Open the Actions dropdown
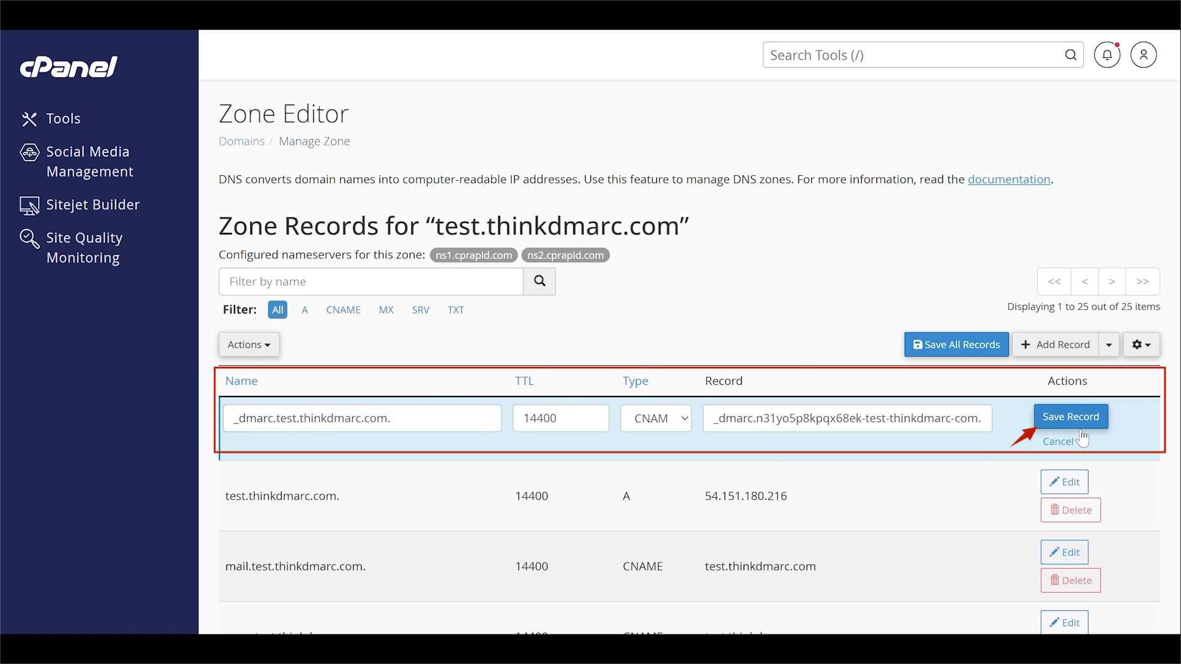 coord(249,344)
